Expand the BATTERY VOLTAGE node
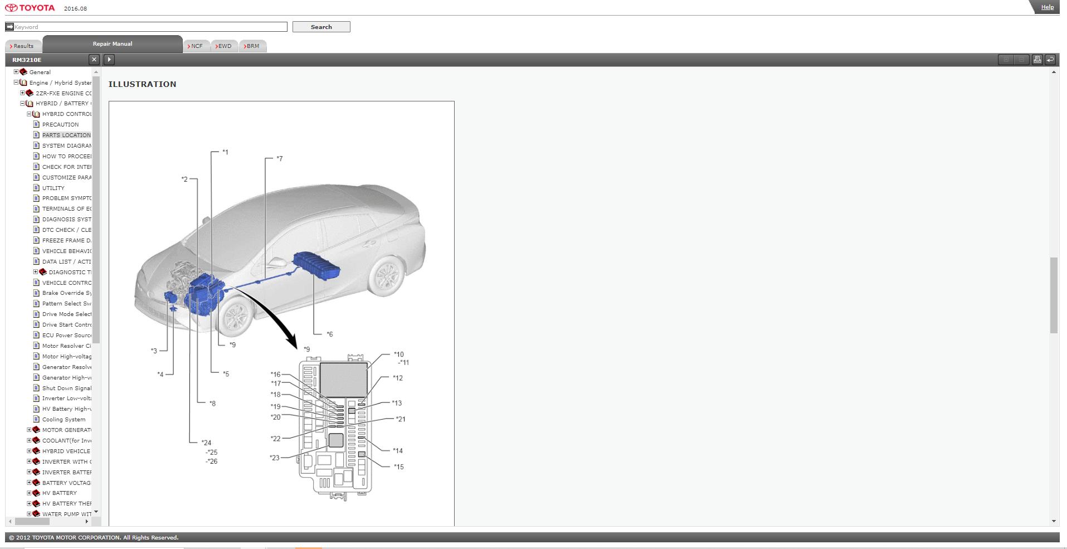The height and width of the screenshot is (549, 1067). [30, 483]
